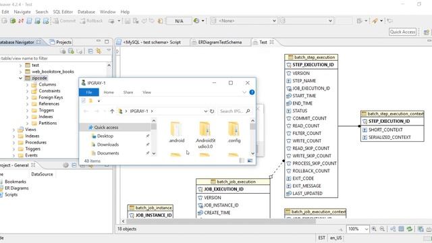Expand the Columns folder

pyautogui.click(x=27, y=84)
